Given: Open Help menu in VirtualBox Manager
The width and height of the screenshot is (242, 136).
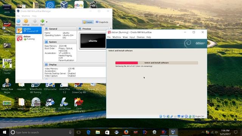Looking at the screenshot, I should point(34,16).
